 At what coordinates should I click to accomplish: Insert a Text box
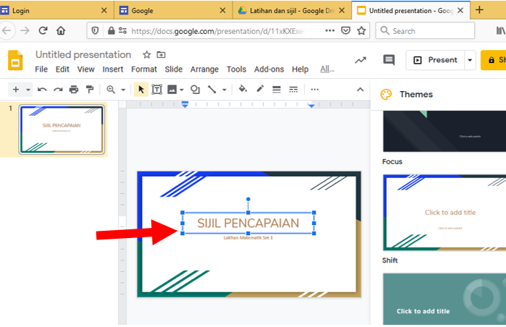pyautogui.click(x=157, y=90)
